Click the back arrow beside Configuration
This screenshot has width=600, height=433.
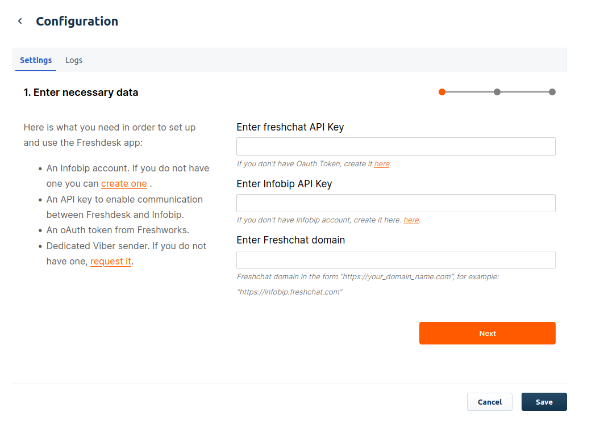tap(20, 22)
